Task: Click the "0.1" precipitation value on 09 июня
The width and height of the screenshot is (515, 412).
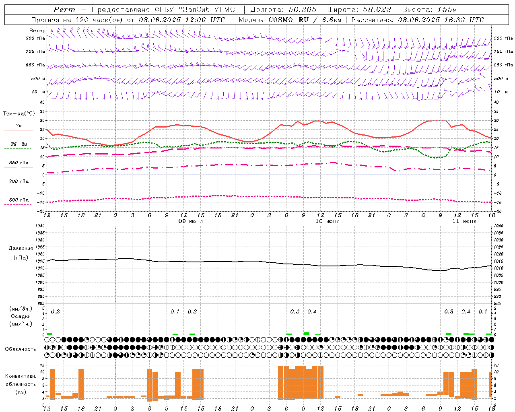Action: point(175,312)
